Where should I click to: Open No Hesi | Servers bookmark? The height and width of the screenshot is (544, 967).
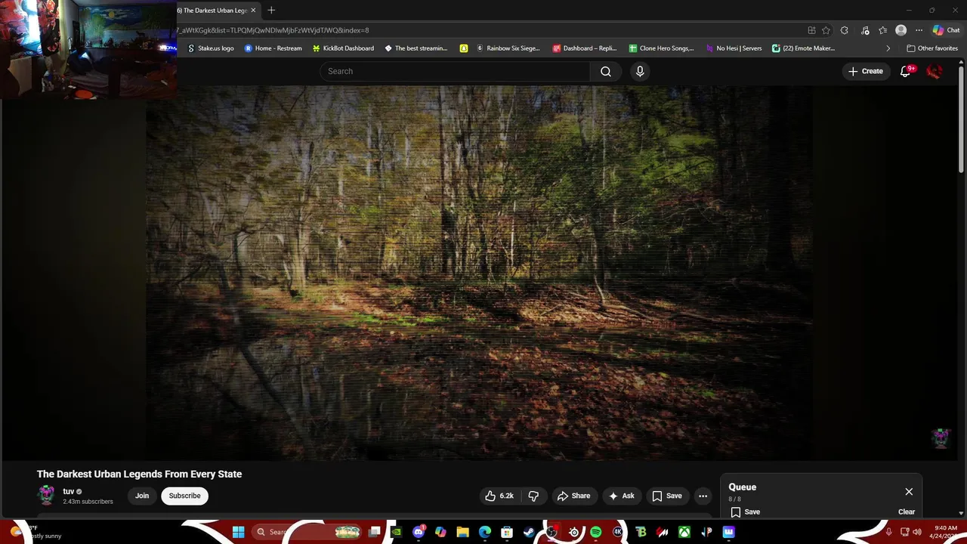pyautogui.click(x=734, y=48)
